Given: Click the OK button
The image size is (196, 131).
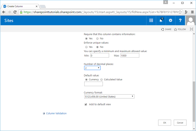Looking at the screenshot, I should (x=164, y=123).
